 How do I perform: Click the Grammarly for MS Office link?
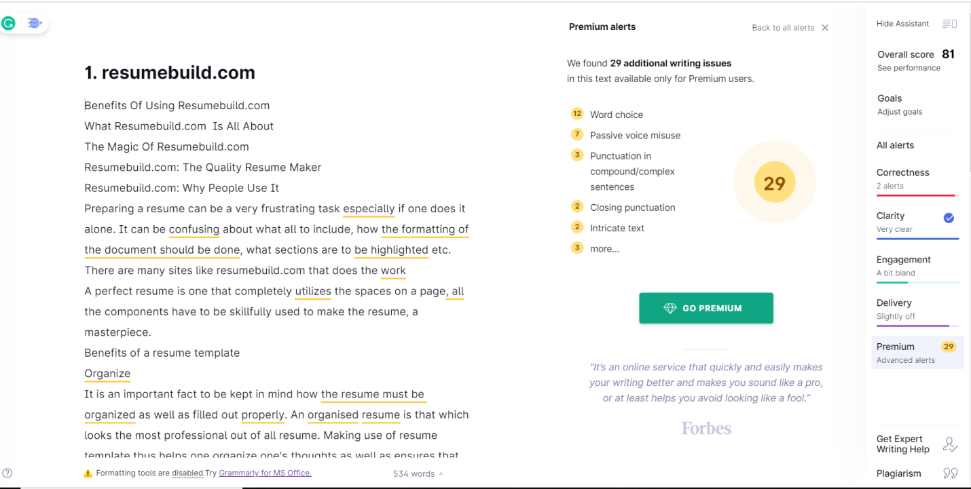click(265, 473)
